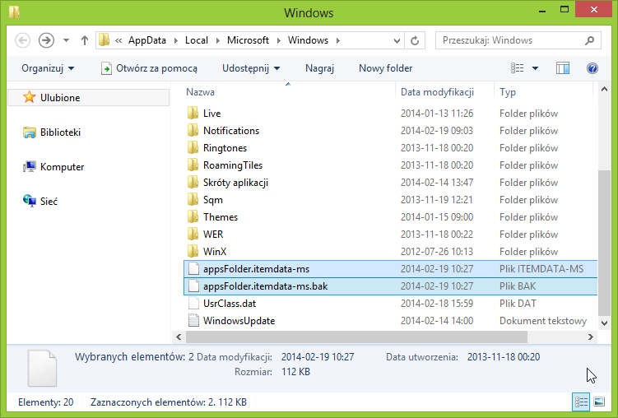This screenshot has height=418, width=618.
Task: Open Help with the question mark icon
Action: click(x=592, y=68)
